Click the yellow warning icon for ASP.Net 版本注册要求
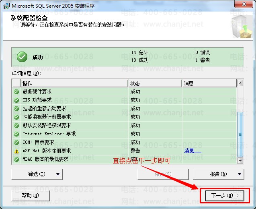 click(16, 151)
